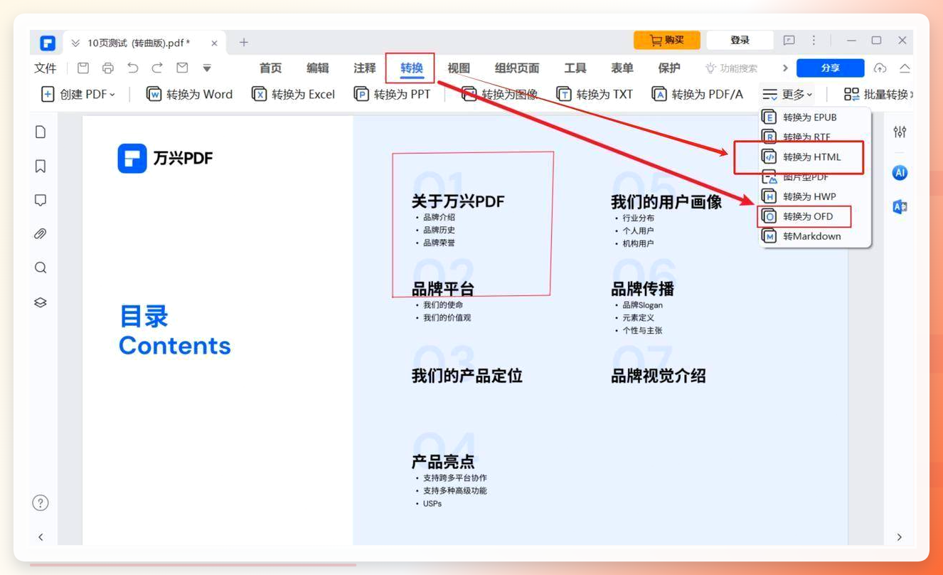
Task: Open the 表单 tab
Action: pos(622,68)
